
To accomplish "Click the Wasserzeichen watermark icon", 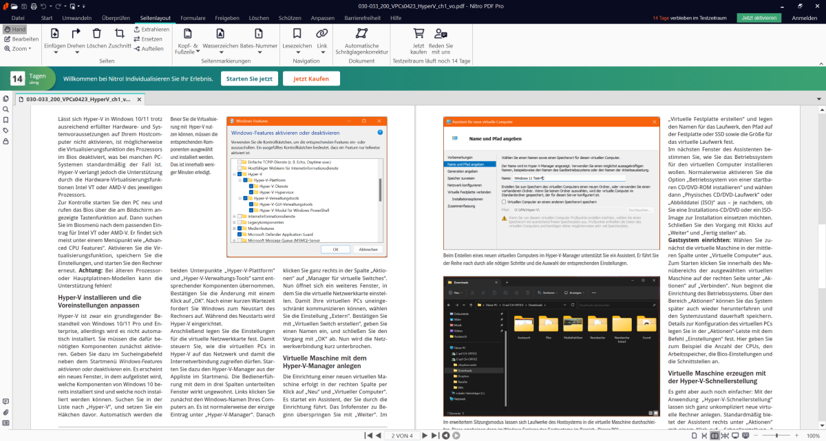I will [220, 33].
